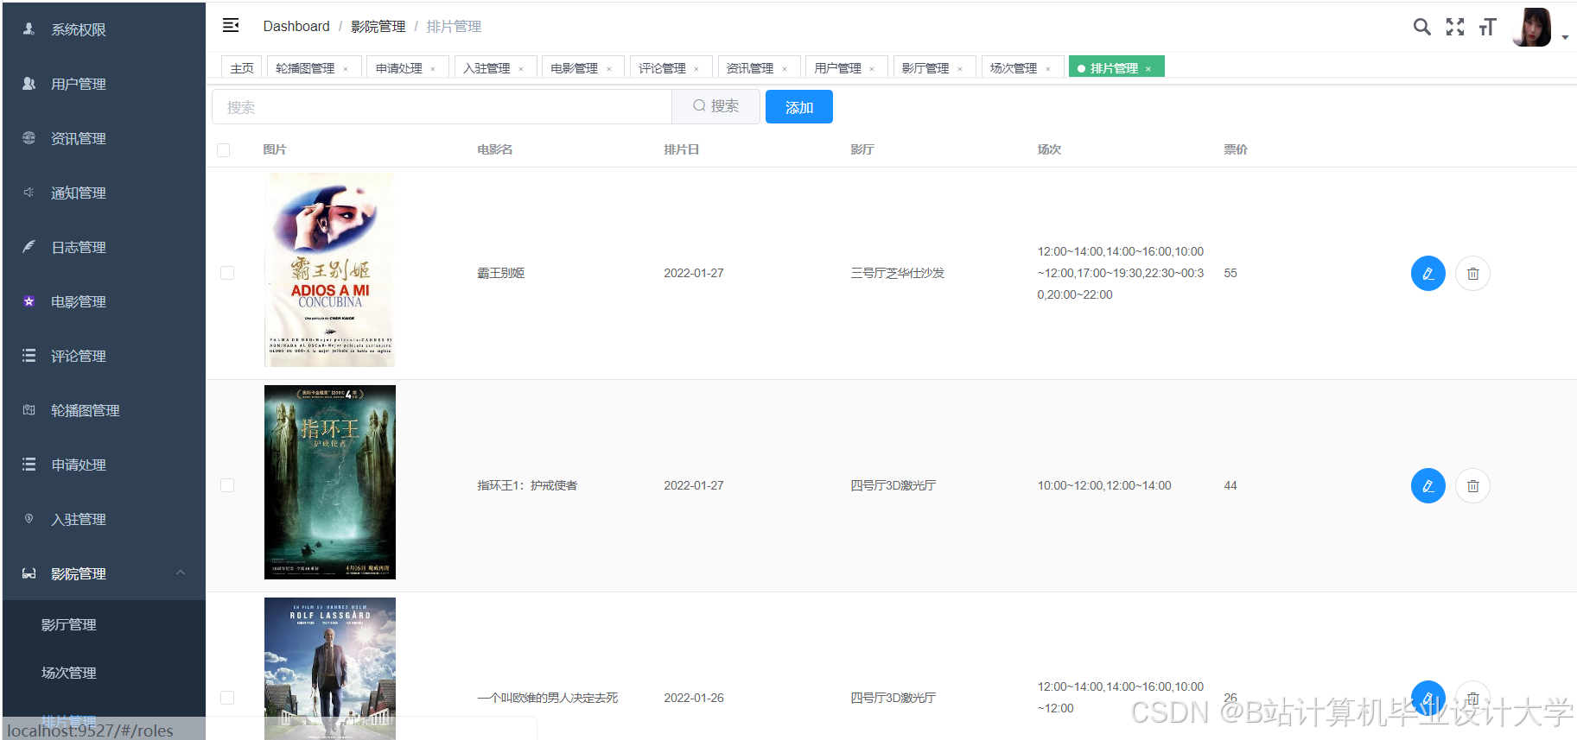Open 场次管理 submenu item
The image size is (1577, 740).
pos(104,673)
